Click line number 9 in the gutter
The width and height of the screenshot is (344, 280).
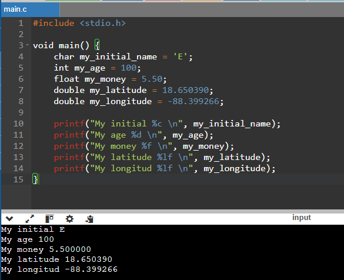(21, 112)
